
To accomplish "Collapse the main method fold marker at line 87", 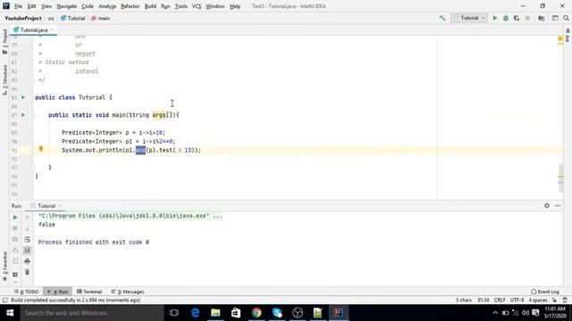I will (33, 115).
